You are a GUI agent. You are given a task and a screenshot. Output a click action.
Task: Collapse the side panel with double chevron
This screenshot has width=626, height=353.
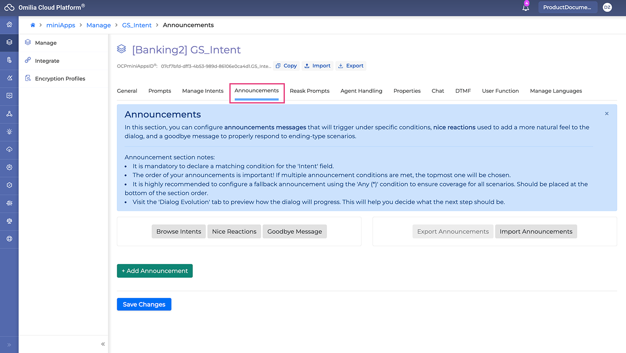(103, 344)
